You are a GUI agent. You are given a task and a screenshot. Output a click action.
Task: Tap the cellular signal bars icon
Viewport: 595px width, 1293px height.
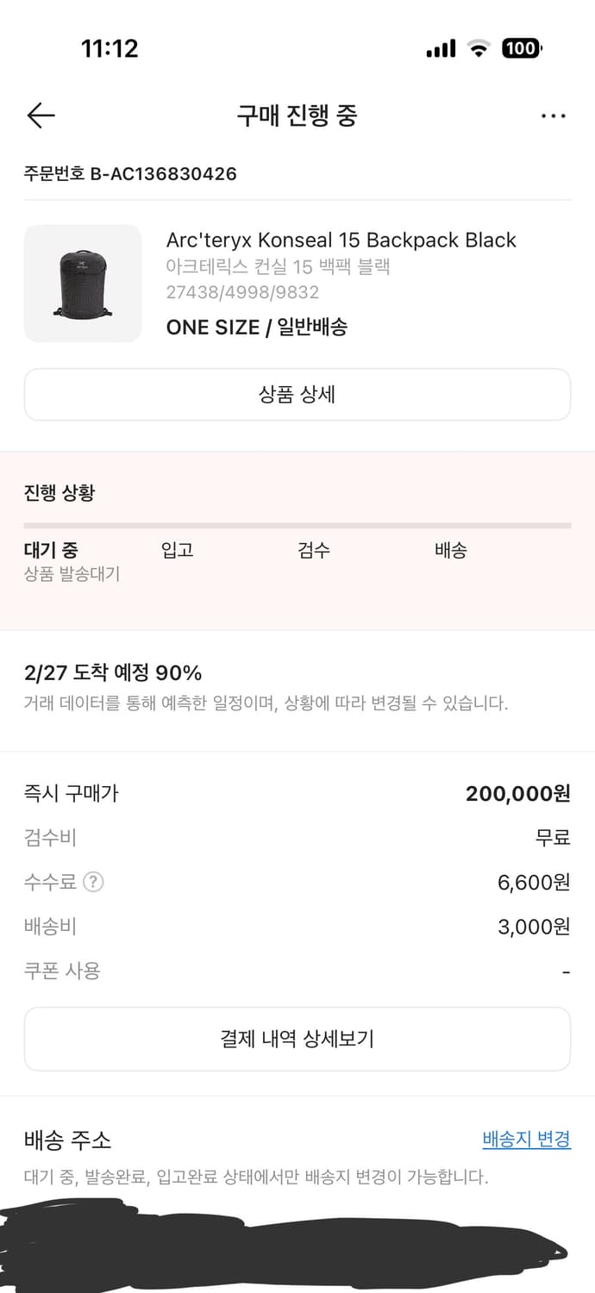tap(441, 49)
